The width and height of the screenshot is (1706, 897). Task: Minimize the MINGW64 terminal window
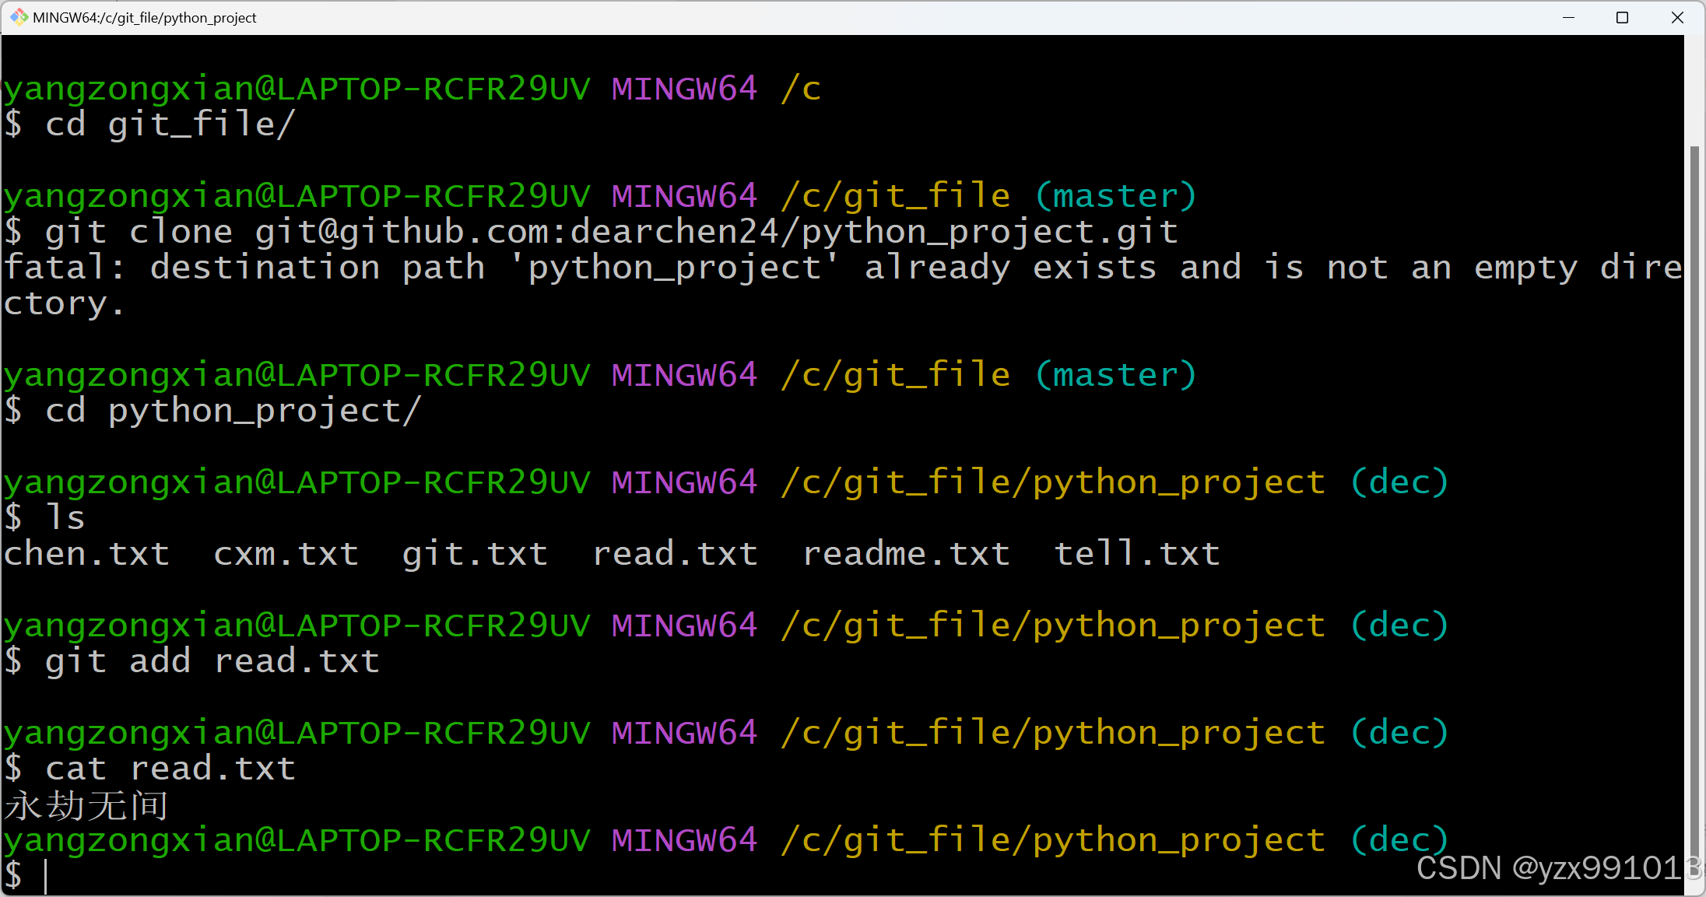(x=1568, y=17)
